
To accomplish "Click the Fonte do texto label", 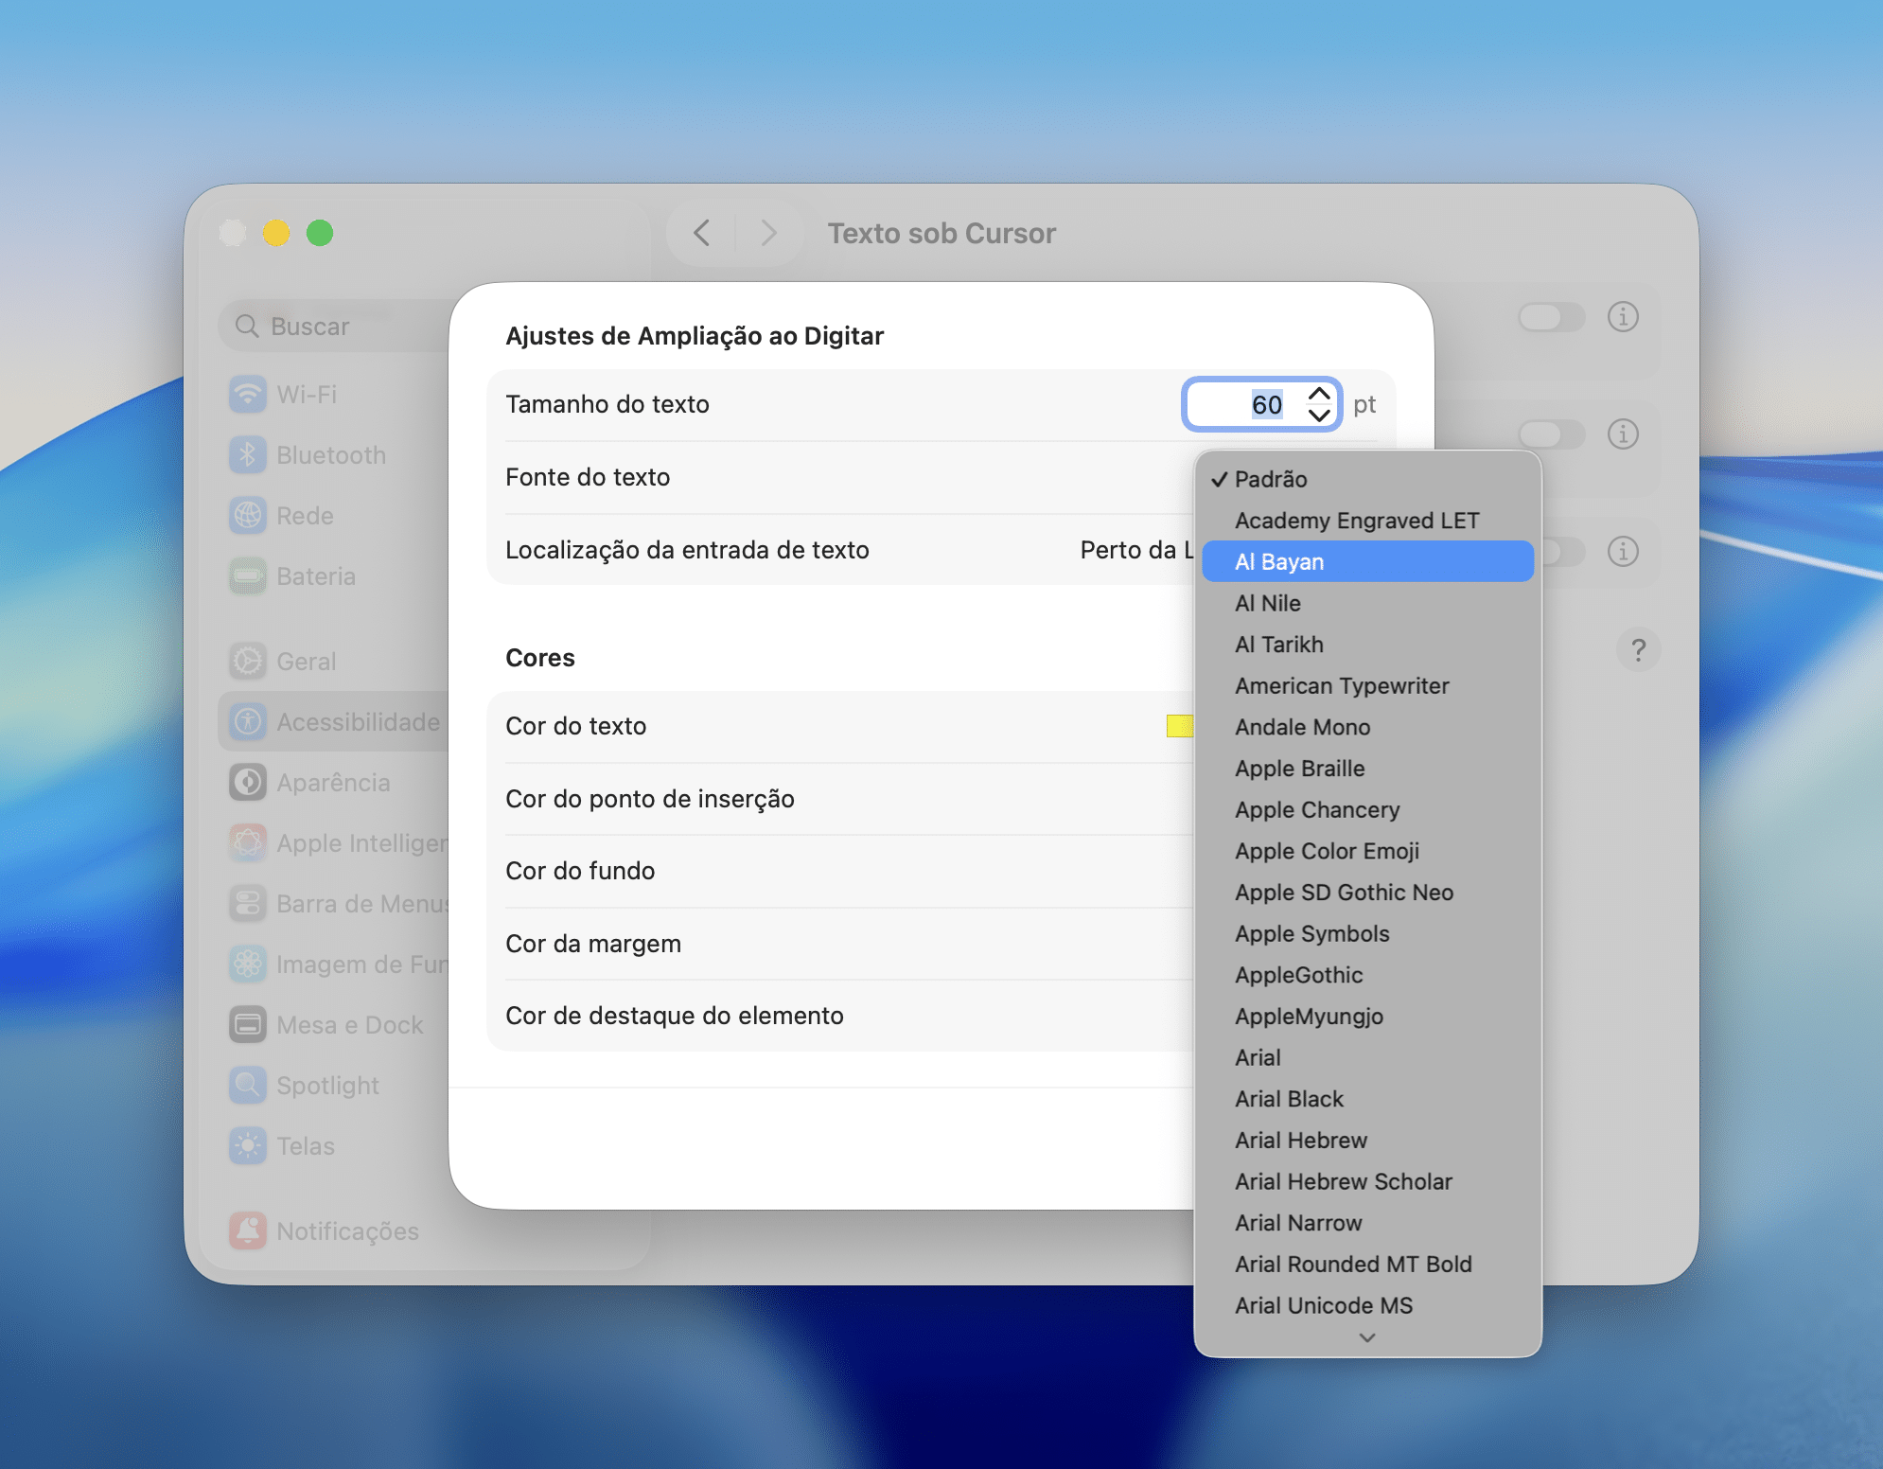I will coord(588,477).
